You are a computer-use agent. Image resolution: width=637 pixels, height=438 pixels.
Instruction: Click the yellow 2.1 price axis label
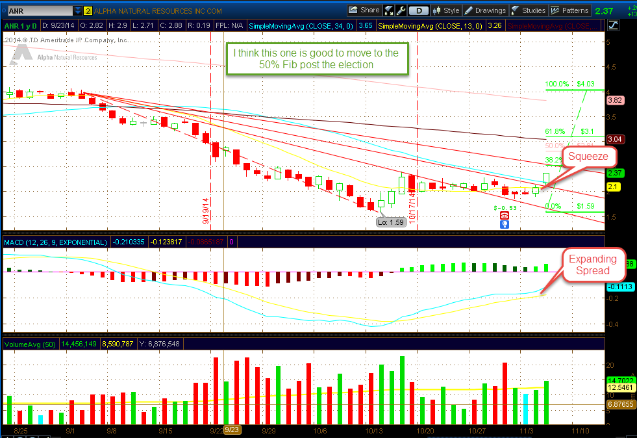(x=613, y=187)
